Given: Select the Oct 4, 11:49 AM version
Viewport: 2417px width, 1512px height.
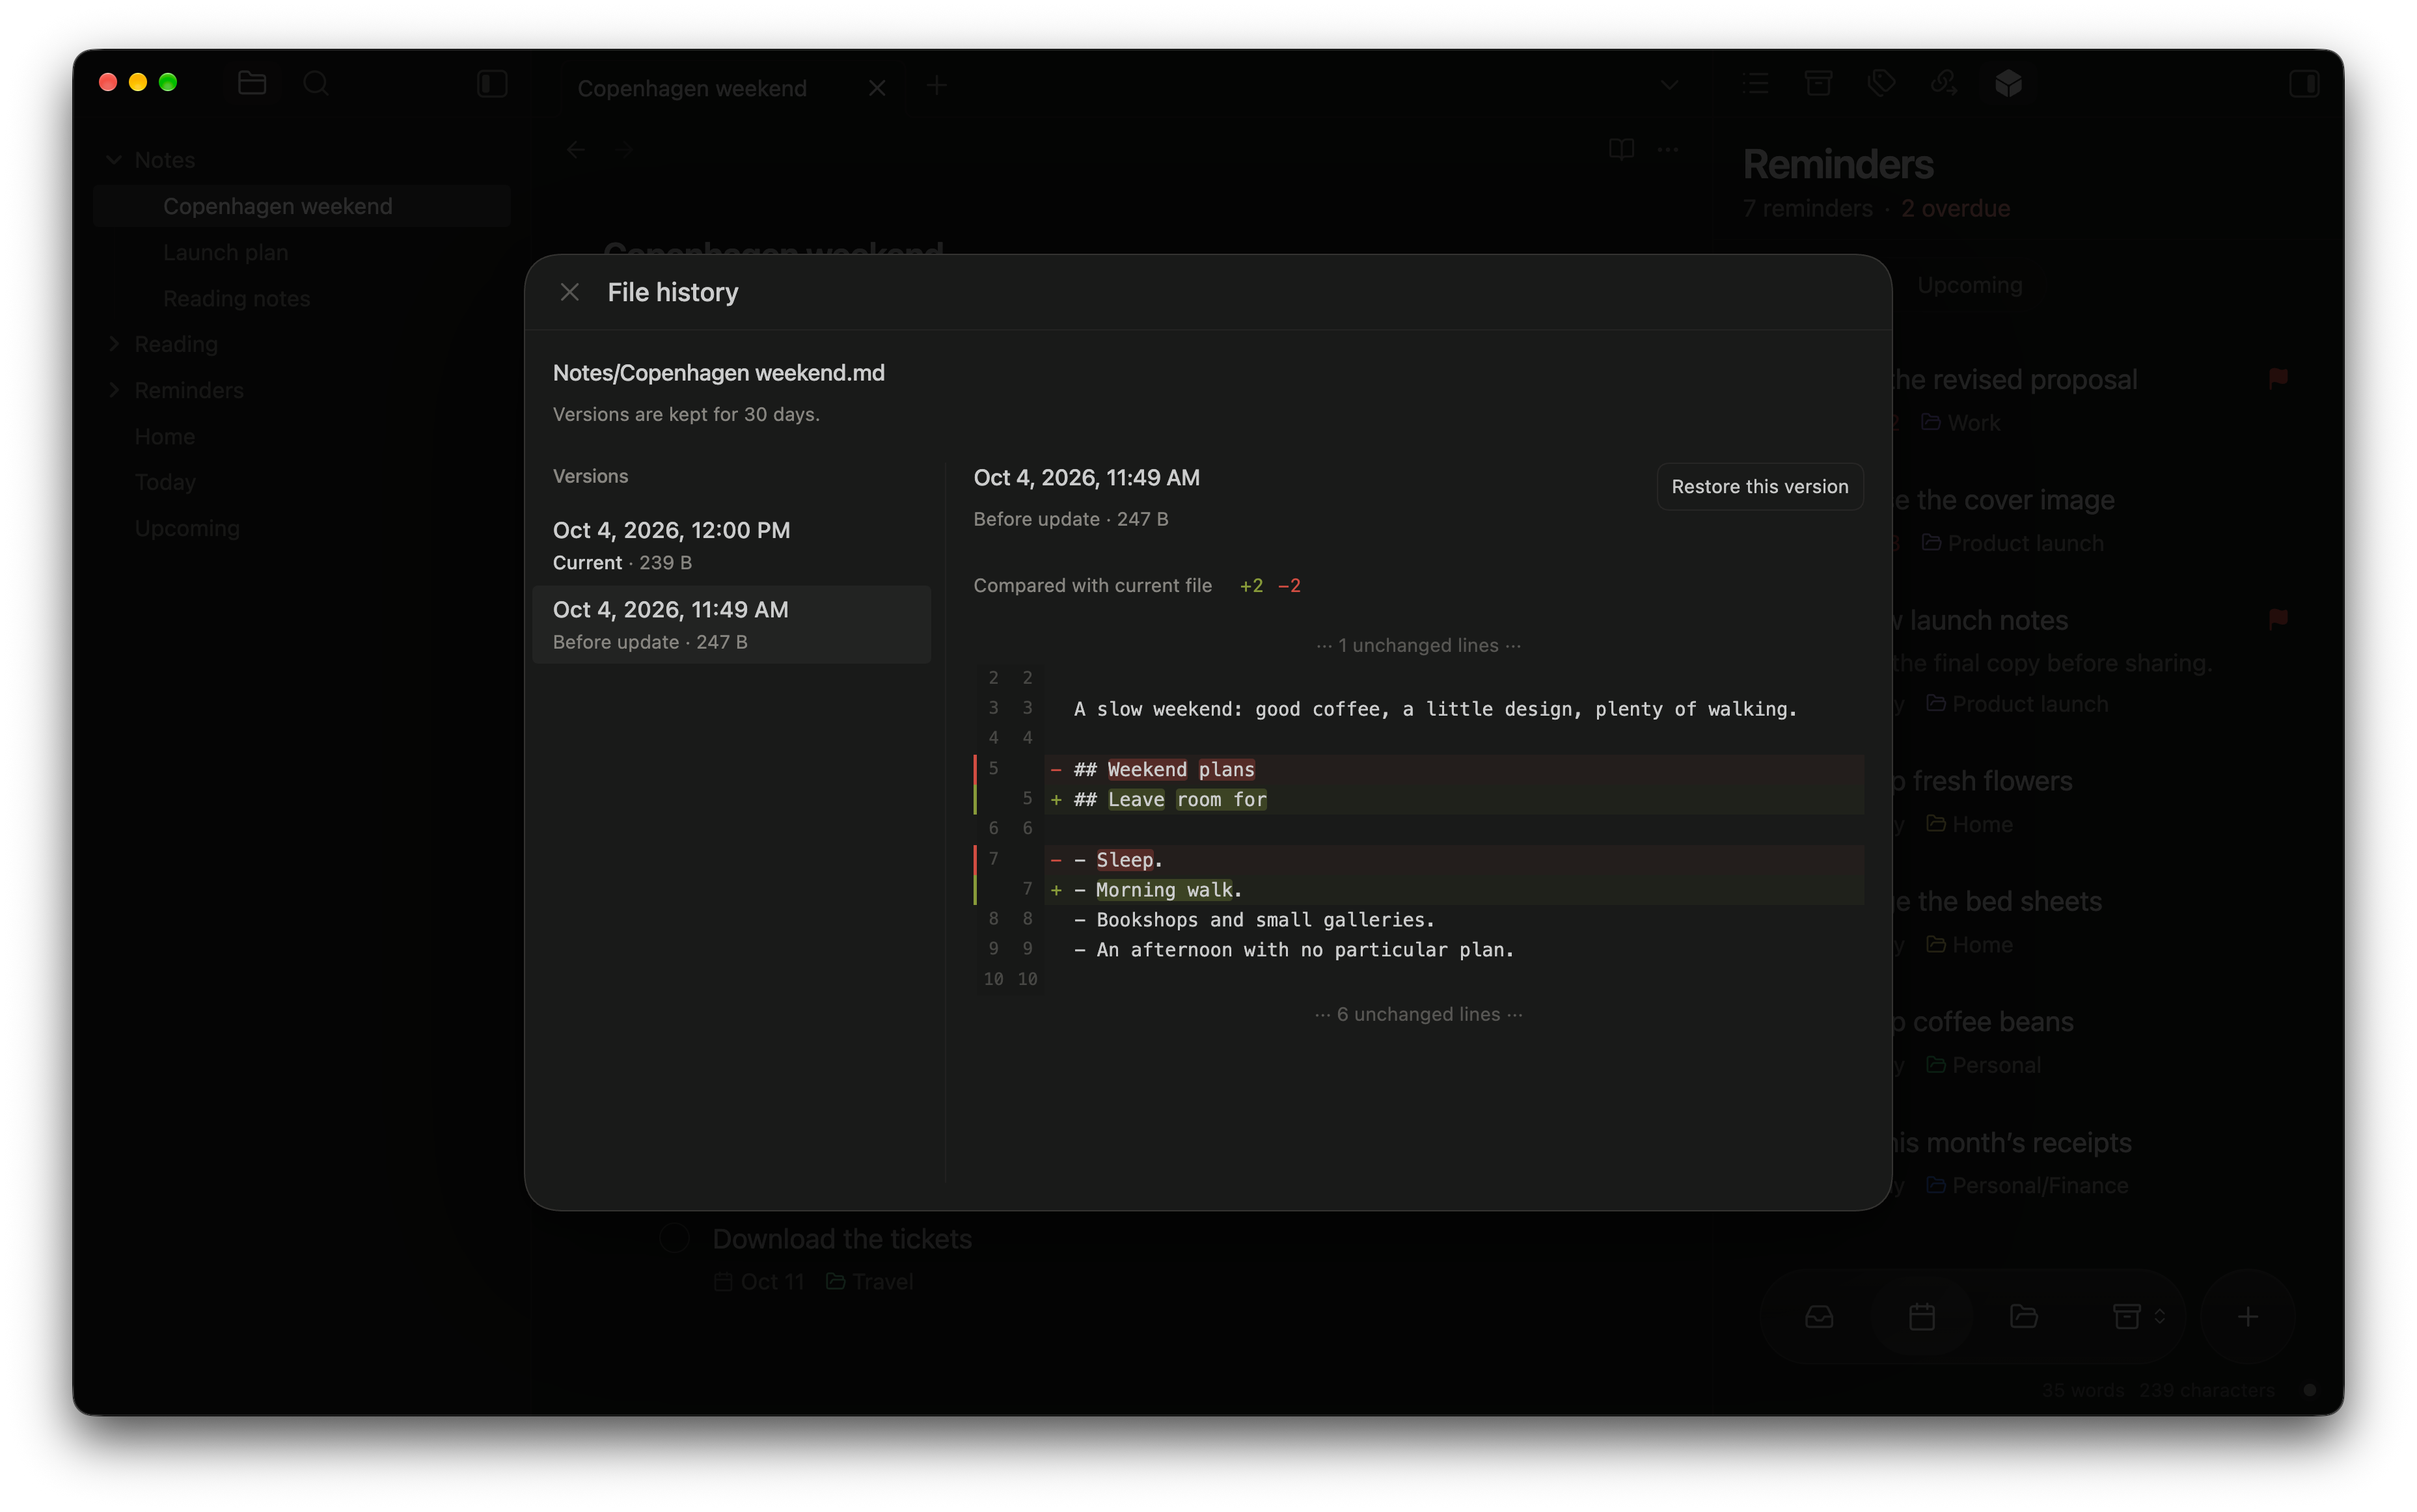Looking at the screenshot, I should click(731, 625).
